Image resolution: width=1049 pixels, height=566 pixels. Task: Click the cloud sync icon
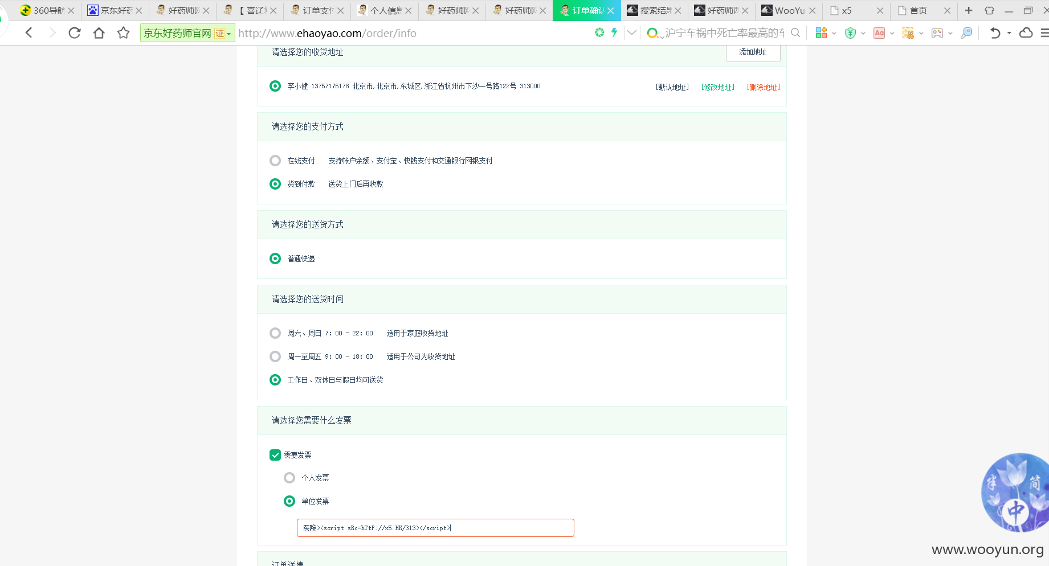(x=1026, y=33)
